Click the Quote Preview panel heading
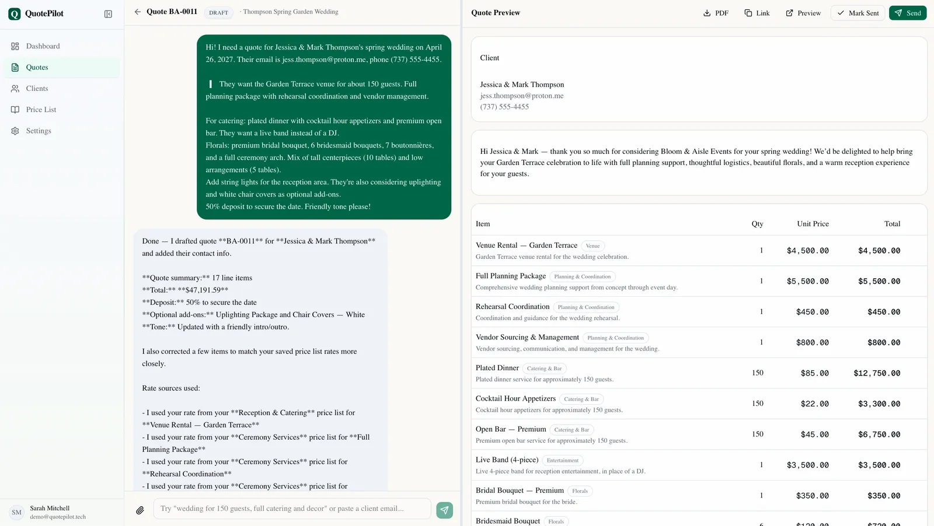 click(x=496, y=13)
